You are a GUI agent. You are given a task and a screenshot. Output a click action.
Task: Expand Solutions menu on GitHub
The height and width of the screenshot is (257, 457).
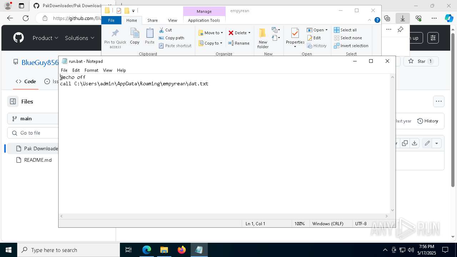click(80, 38)
